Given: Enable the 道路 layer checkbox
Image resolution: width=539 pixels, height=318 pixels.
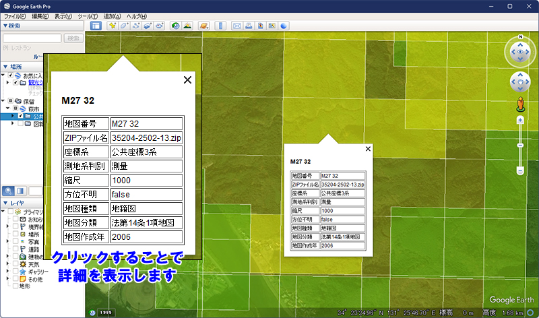Looking at the screenshot, I should 15,249.
